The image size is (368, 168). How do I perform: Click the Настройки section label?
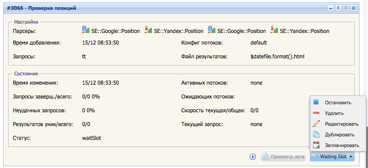tap(26, 22)
